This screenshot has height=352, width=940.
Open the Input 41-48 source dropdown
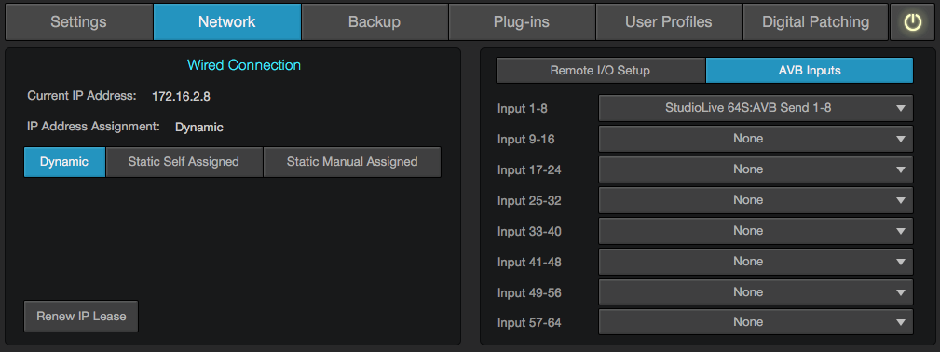(x=756, y=262)
